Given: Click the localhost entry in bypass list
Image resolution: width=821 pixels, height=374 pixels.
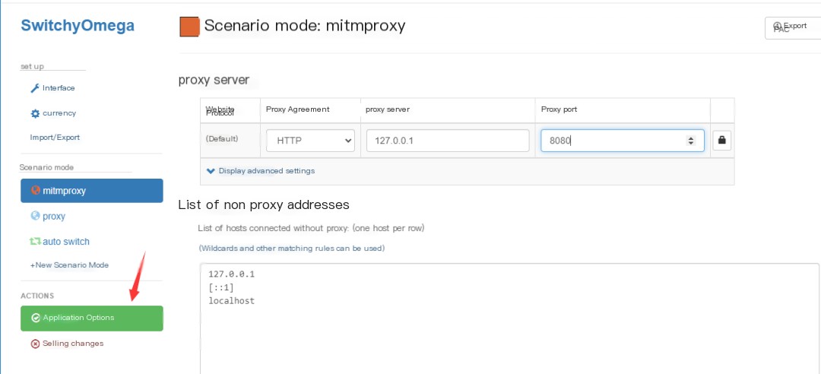Looking at the screenshot, I should 231,301.
